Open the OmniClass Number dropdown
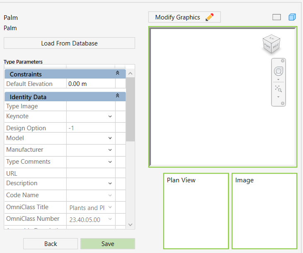This screenshot has height=253, width=303. tap(110, 219)
